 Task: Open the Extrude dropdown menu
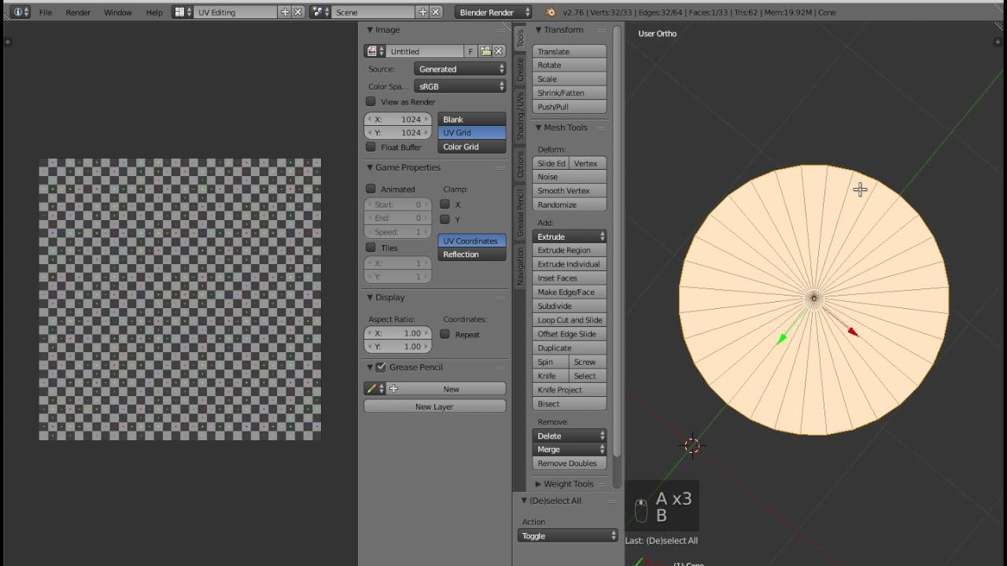click(x=570, y=237)
